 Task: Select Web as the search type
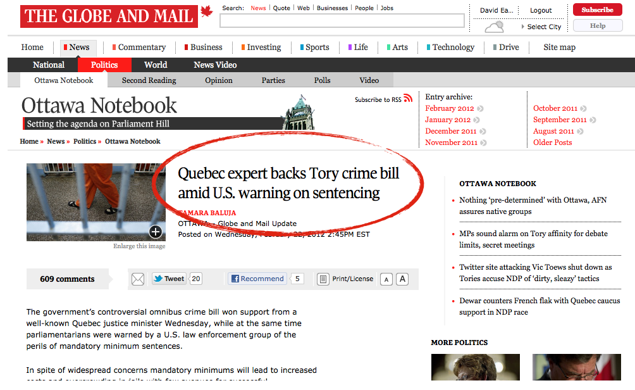click(x=304, y=8)
